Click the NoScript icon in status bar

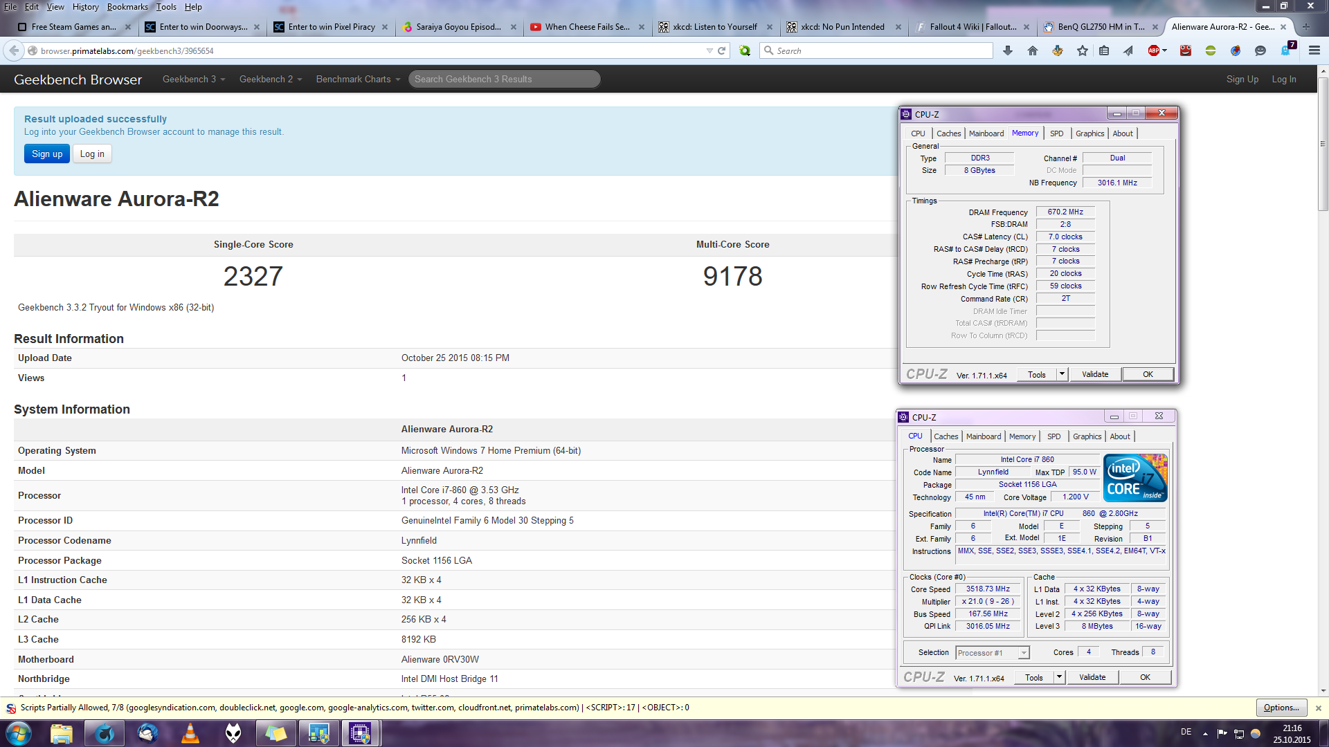click(x=11, y=708)
